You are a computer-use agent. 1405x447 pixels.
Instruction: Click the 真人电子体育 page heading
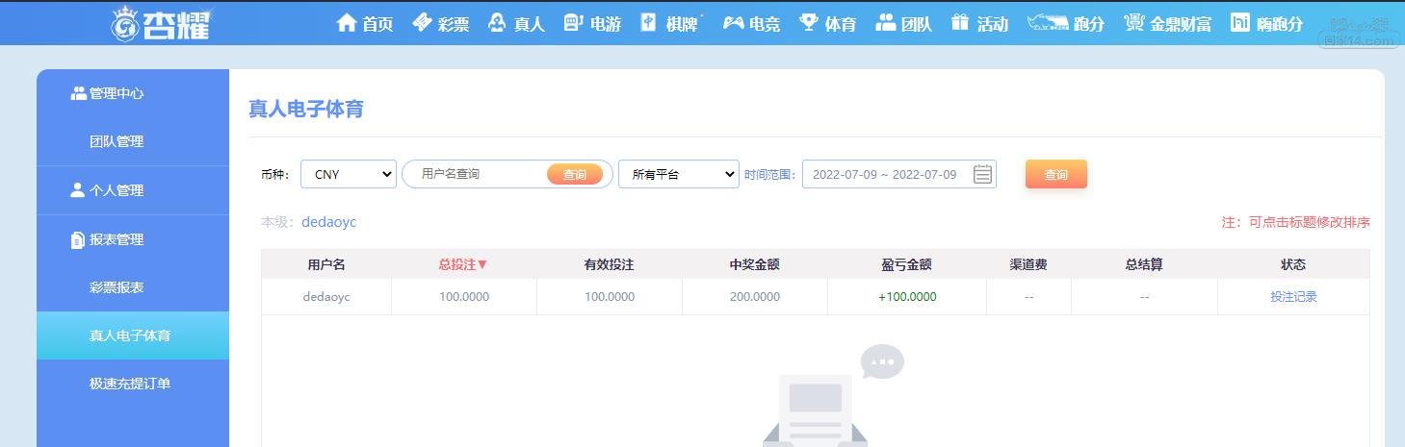(x=306, y=109)
